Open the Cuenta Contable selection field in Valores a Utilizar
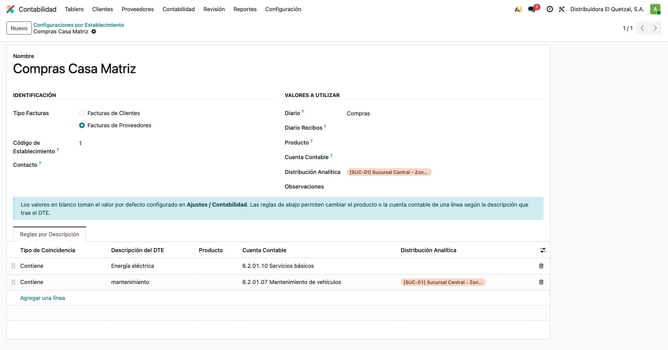Image resolution: width=668 pixels, height=350 pixels. [445, 157]
